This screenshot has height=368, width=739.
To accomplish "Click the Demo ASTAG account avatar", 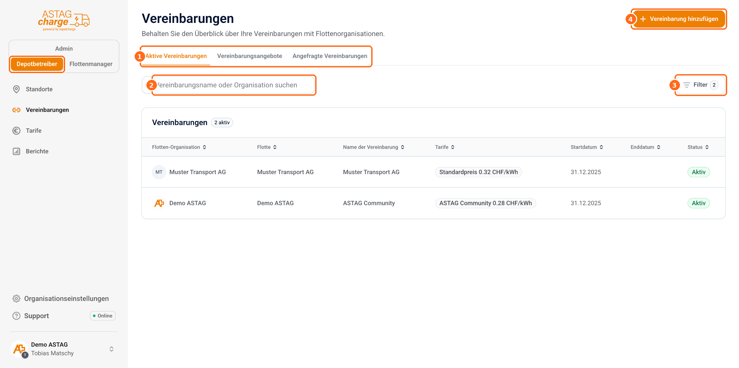I will (x=19, y=349).
